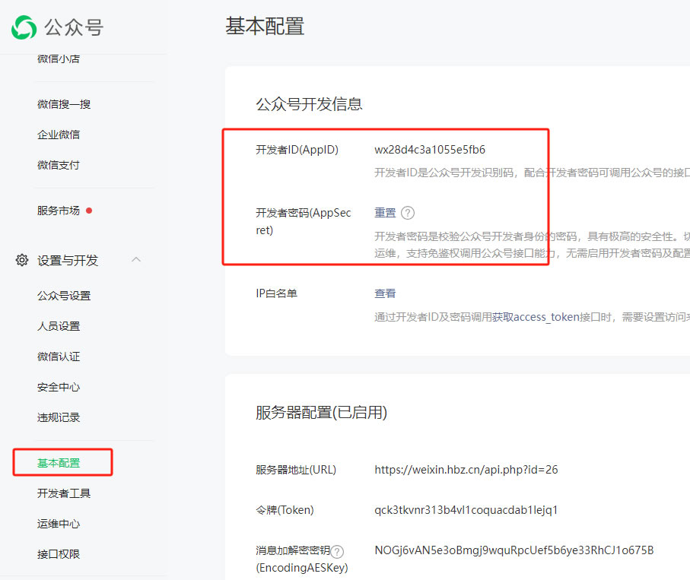Image resolution: width=690 pixels, height=580 pixels.
Task: Click the AppID description starting 开发者ID是公众号开发识别码
Action: point(532,173)
